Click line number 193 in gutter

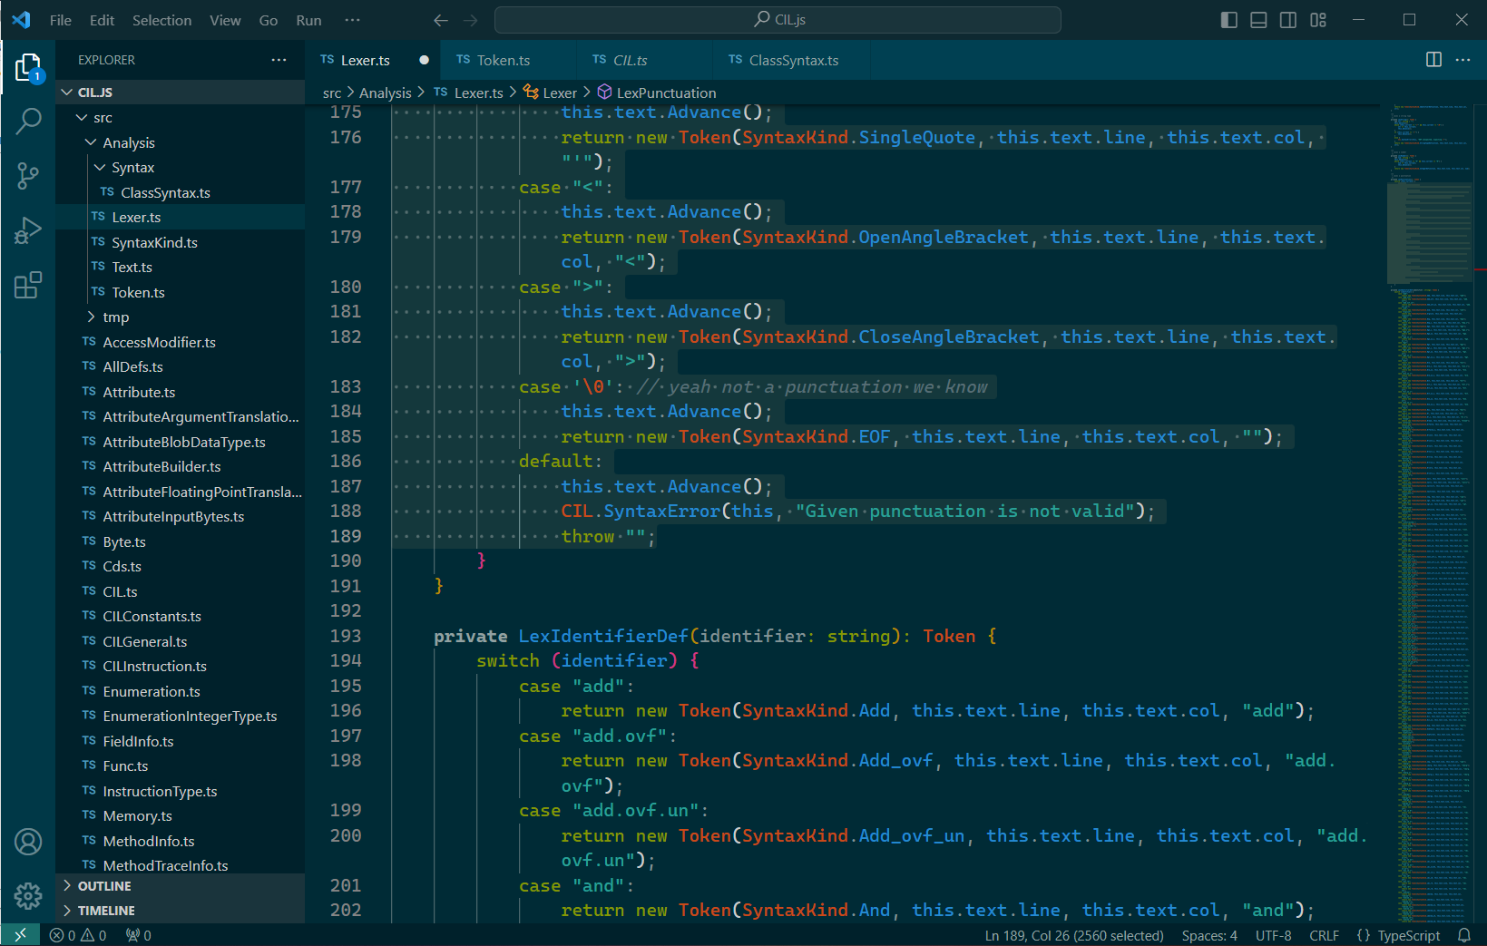(x=346, y=636)
